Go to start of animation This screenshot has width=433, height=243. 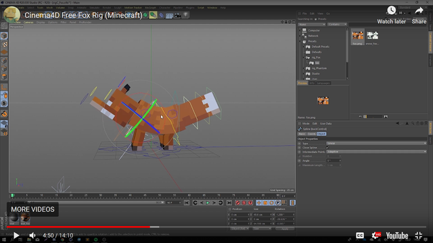pos(187,202)
